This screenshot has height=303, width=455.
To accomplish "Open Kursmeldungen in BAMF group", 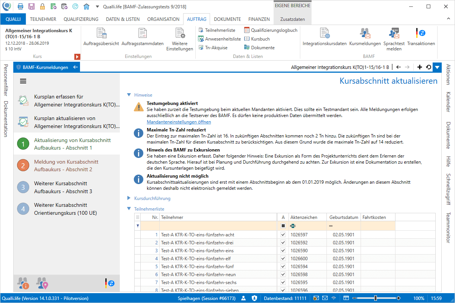I will (x=365, y=37).
